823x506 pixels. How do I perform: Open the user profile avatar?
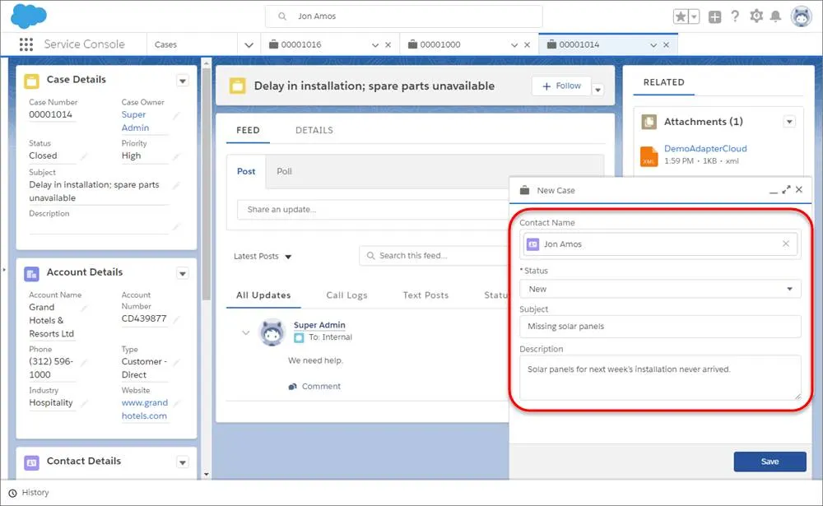pyautogui.click(x=802, y=16)
